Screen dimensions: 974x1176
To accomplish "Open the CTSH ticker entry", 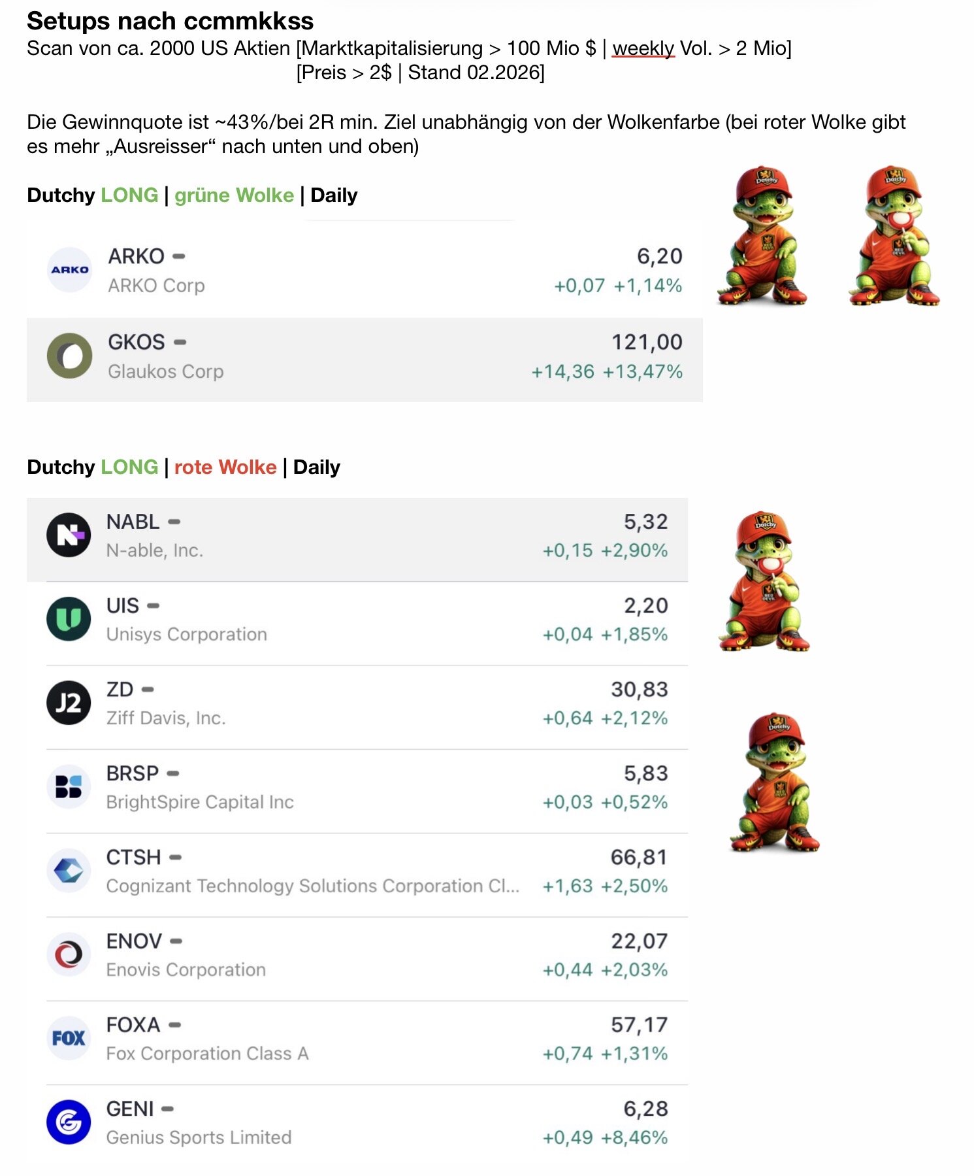I will point(133,857).
